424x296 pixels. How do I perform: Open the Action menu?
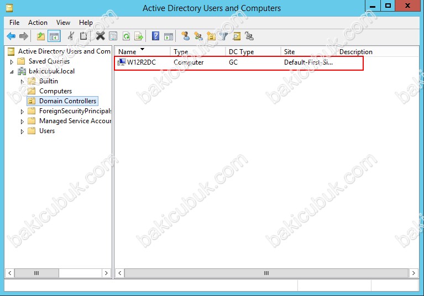(x=38, y=23)
